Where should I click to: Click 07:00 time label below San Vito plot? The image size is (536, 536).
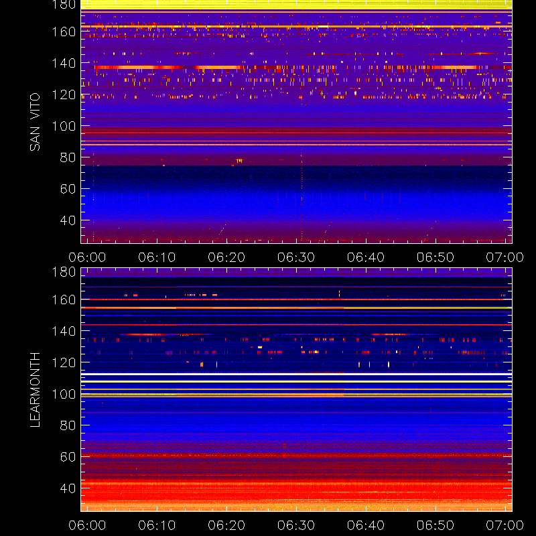[x=505, y=257]
